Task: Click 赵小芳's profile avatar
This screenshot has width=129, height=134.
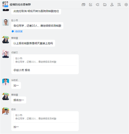Action: point(5,22)
